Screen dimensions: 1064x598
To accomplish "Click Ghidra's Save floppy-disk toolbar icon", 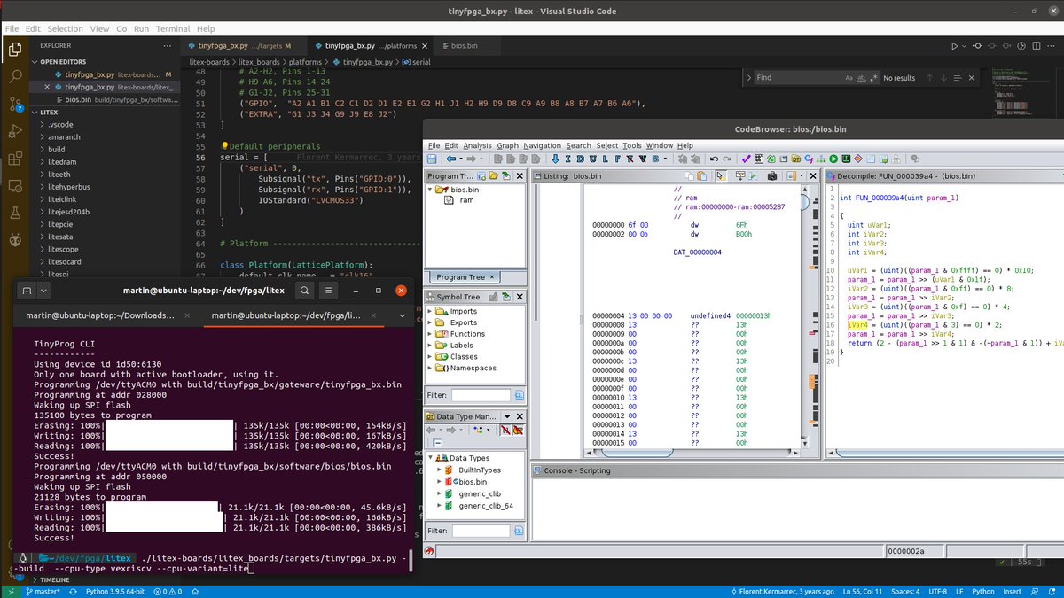I will [432, 159].
